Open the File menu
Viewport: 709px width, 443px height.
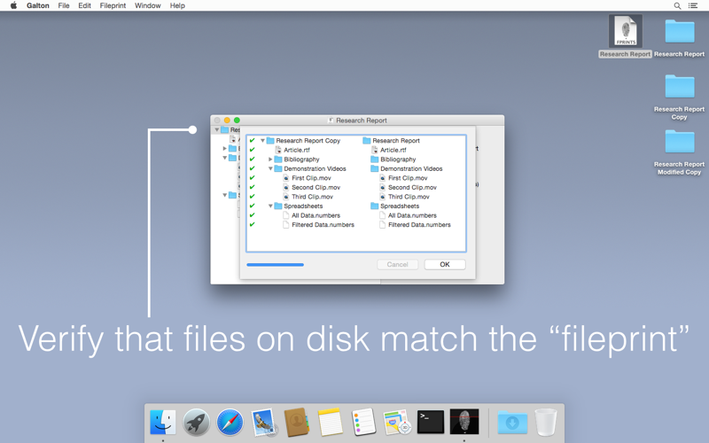pos(63,5)
